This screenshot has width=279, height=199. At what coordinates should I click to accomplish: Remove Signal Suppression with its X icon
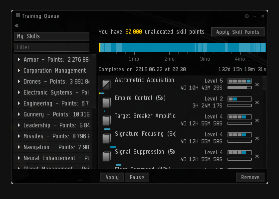[x=257, y=156]
